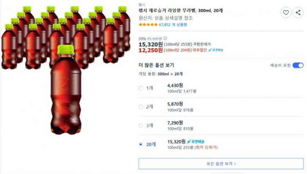Expand 모든 옵션 보기 options list
The image size is (307, 174).
tap(221, 164)
